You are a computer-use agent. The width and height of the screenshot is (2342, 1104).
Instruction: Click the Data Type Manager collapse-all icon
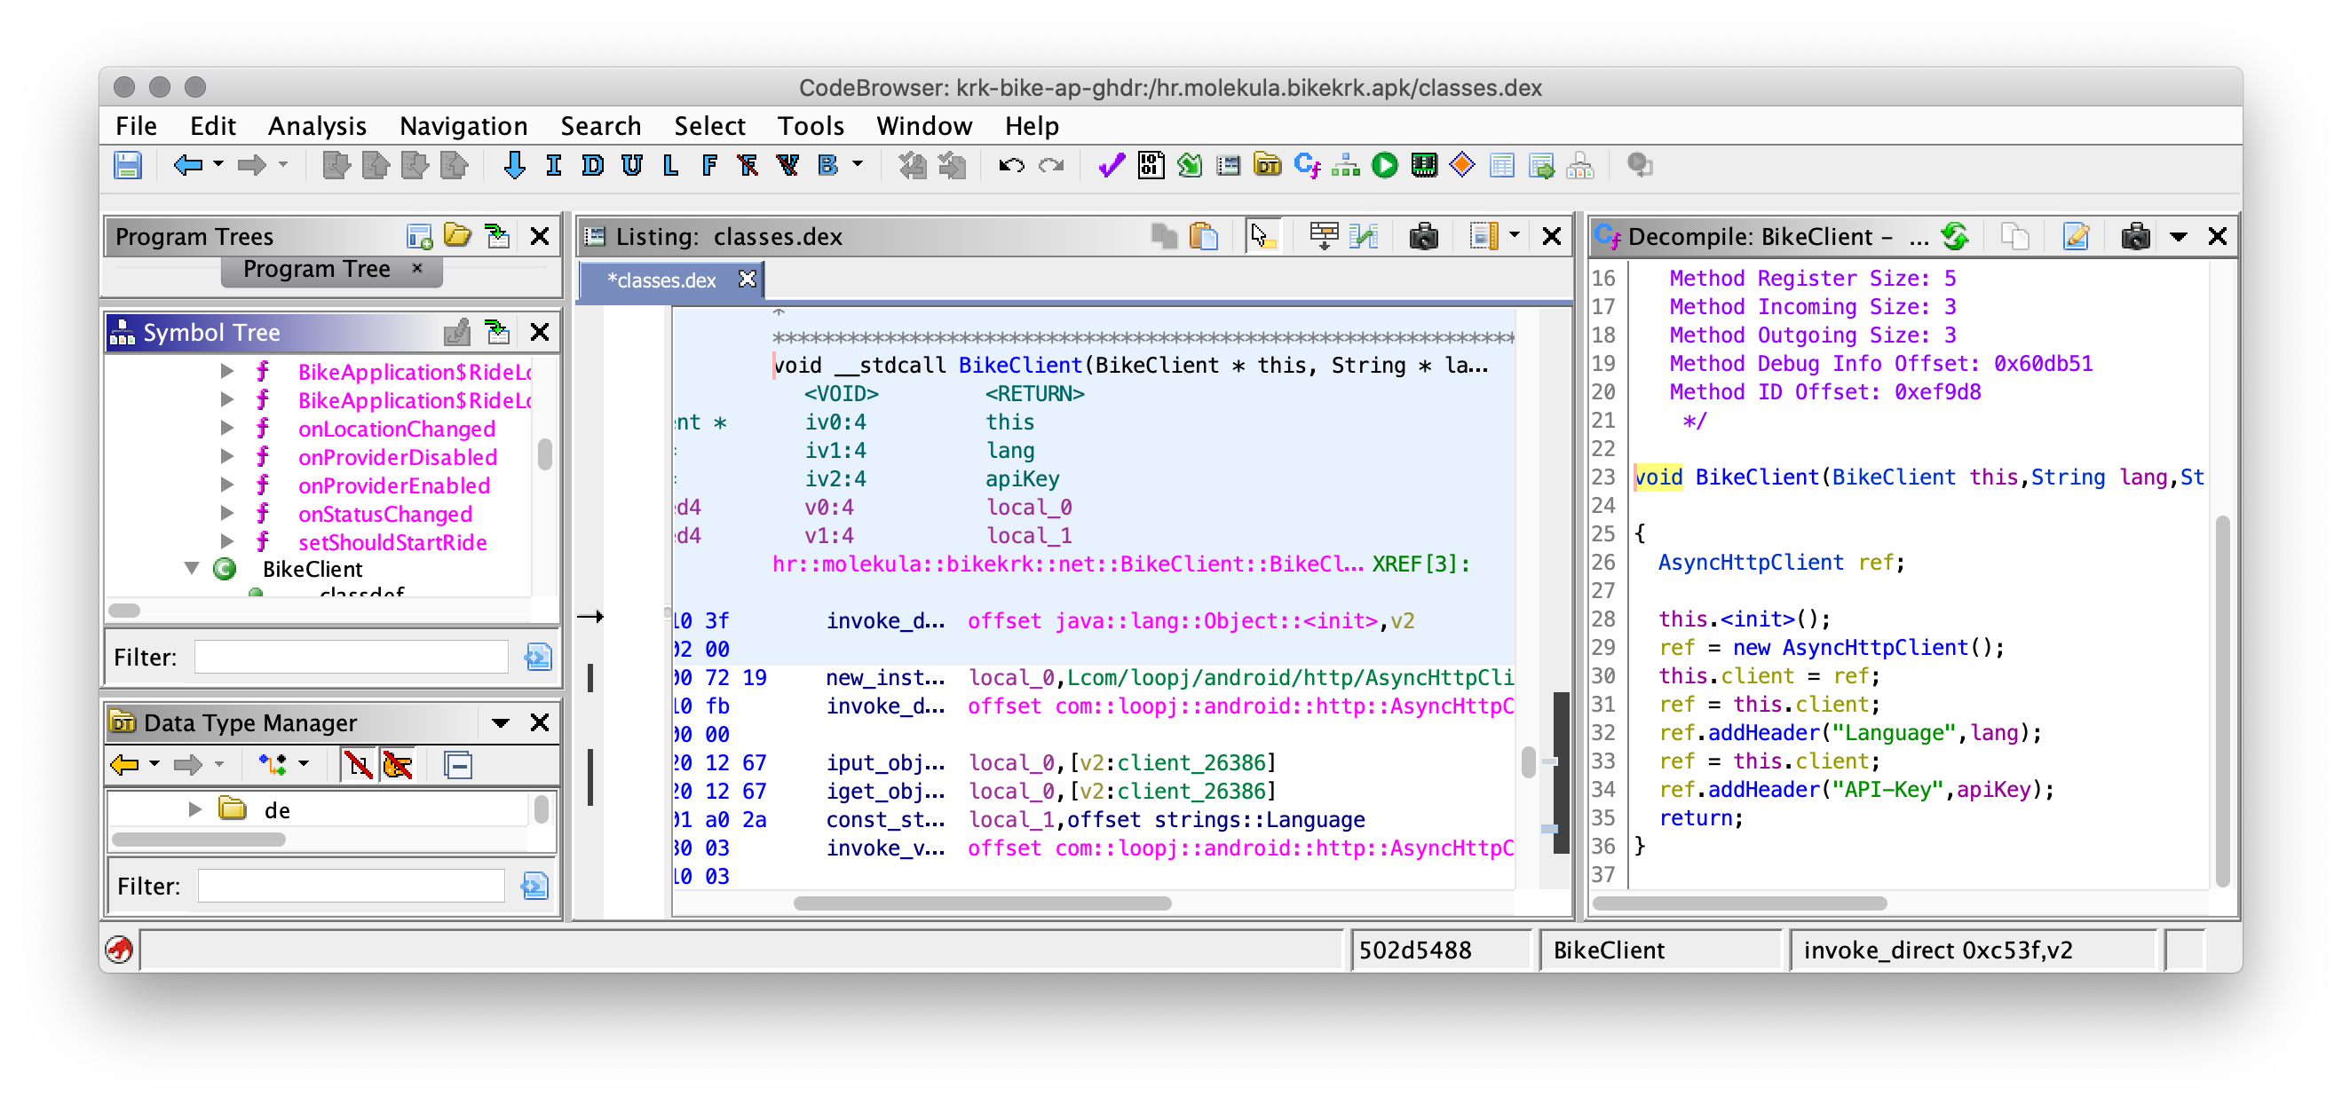tap(458, 766)
